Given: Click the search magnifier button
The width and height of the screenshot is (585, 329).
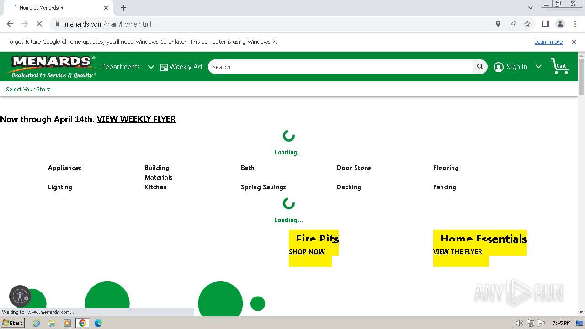Looking at the screenshot, I should (480, 67).
